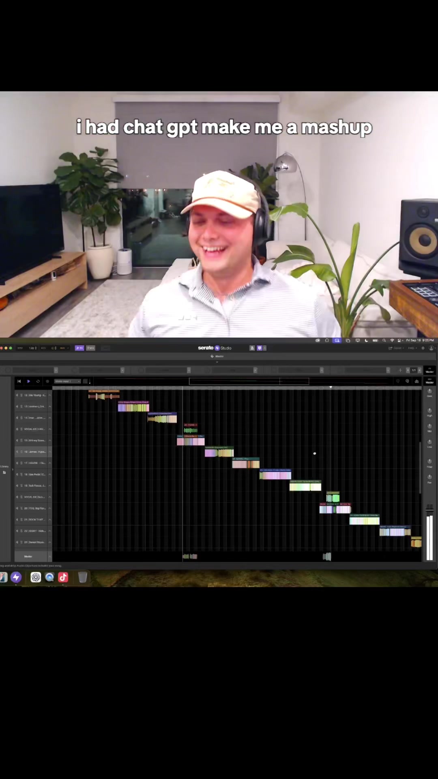Viewport: 438px width, 779px height.
Task: Click the zoom in magnifier icon
Action: pos(407,381)
